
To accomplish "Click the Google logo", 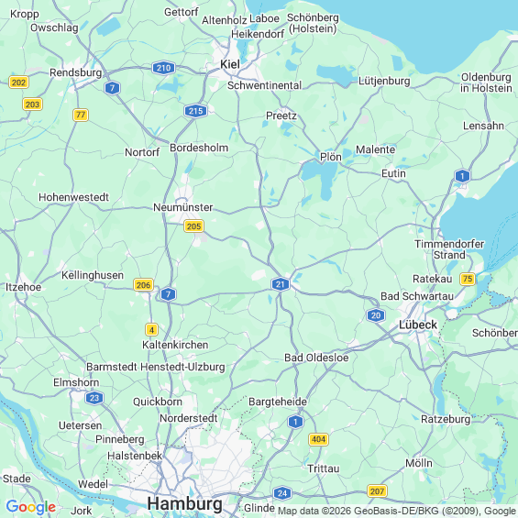I will [x=31, y=507].
